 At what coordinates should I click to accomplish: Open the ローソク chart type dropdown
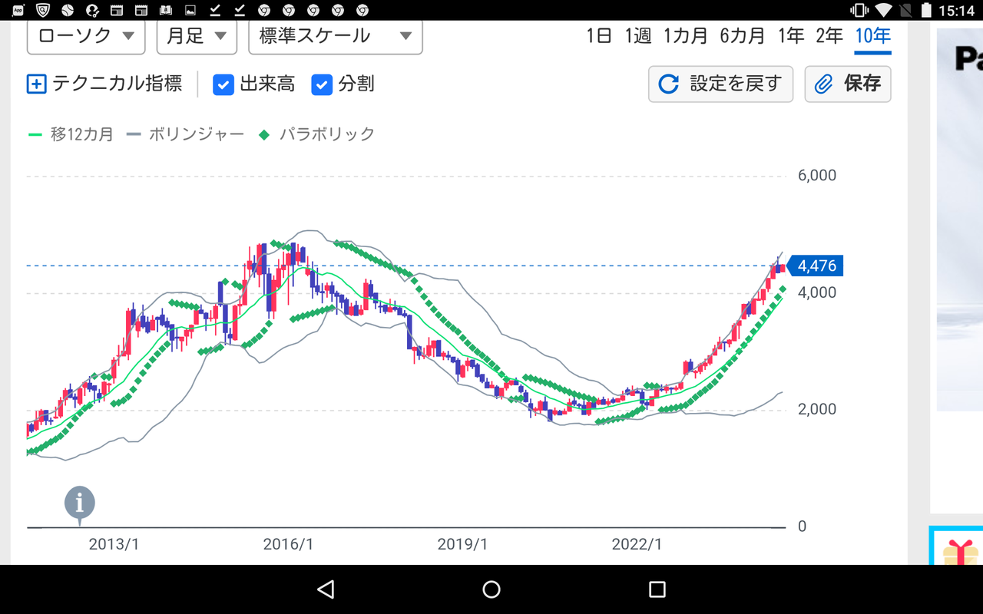point(86,36)
